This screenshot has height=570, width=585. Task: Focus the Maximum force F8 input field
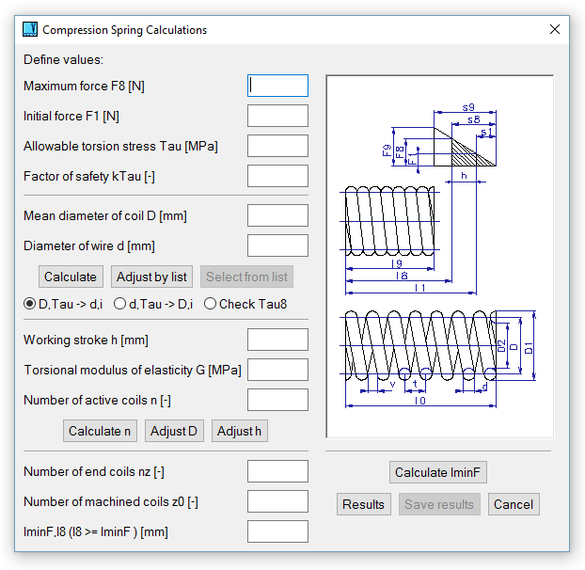coord(277,86)
